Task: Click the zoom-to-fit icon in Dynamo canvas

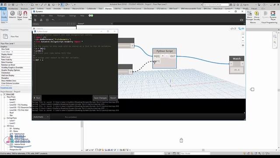Action: pyautogui.click(x=243, y=34)
